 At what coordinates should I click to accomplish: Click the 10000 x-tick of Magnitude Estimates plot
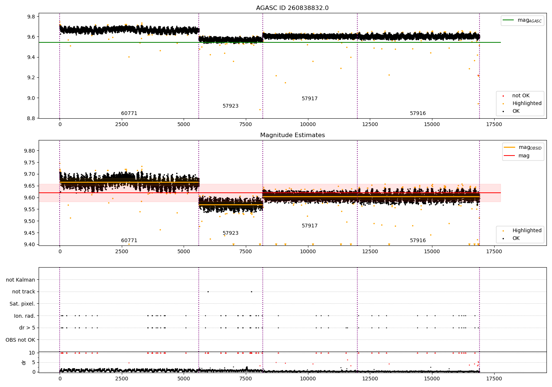tap(308, 251)
